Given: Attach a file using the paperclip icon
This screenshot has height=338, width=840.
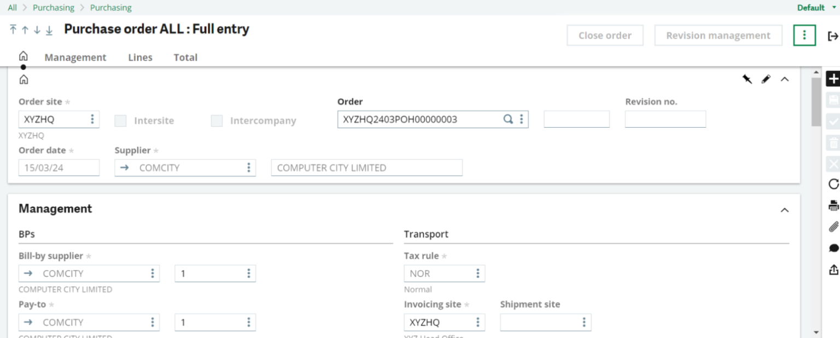Looking at the screenshot, I should coord(832,227).
